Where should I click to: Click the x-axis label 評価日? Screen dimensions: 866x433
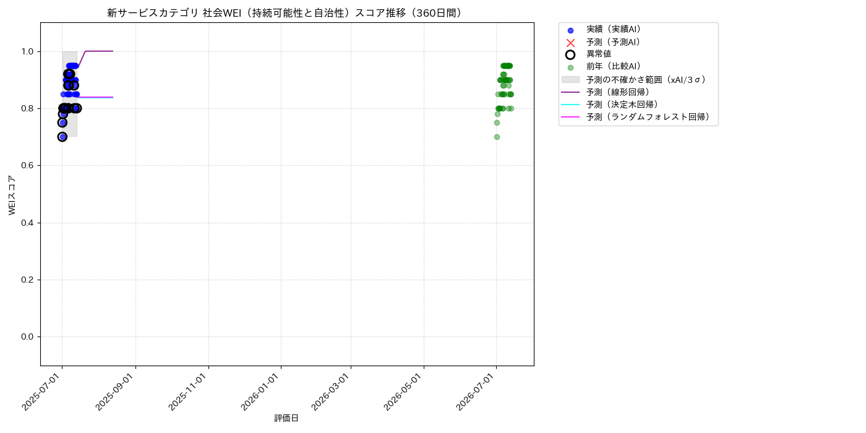coord(286,418)
